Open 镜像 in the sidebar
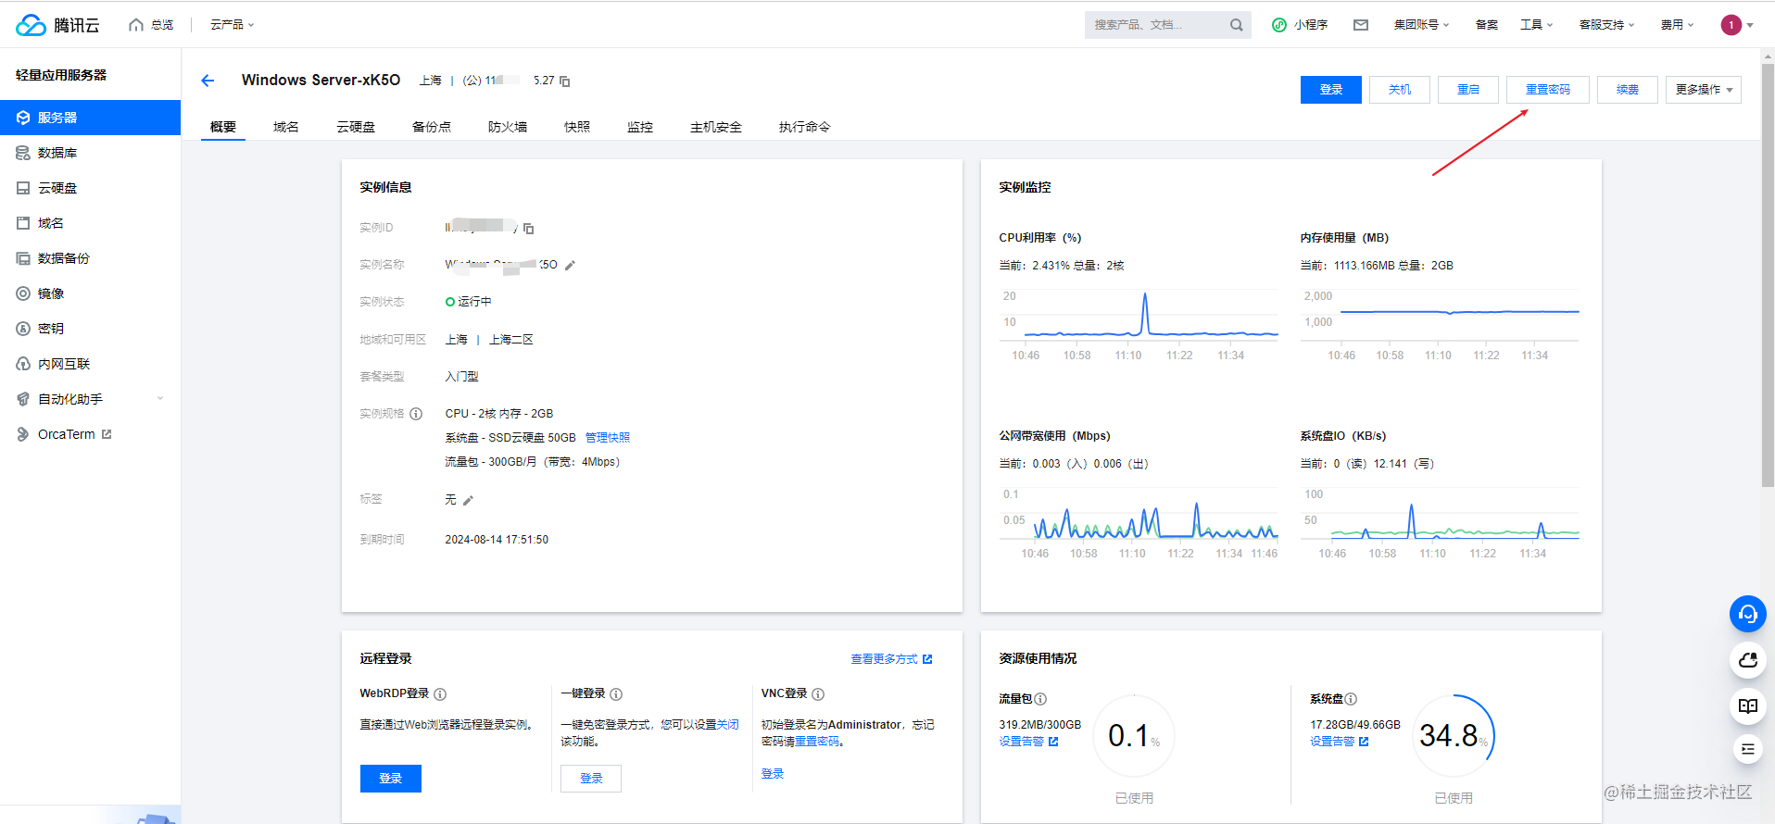The image size is (1775, 824). click(x=90, y=293)
